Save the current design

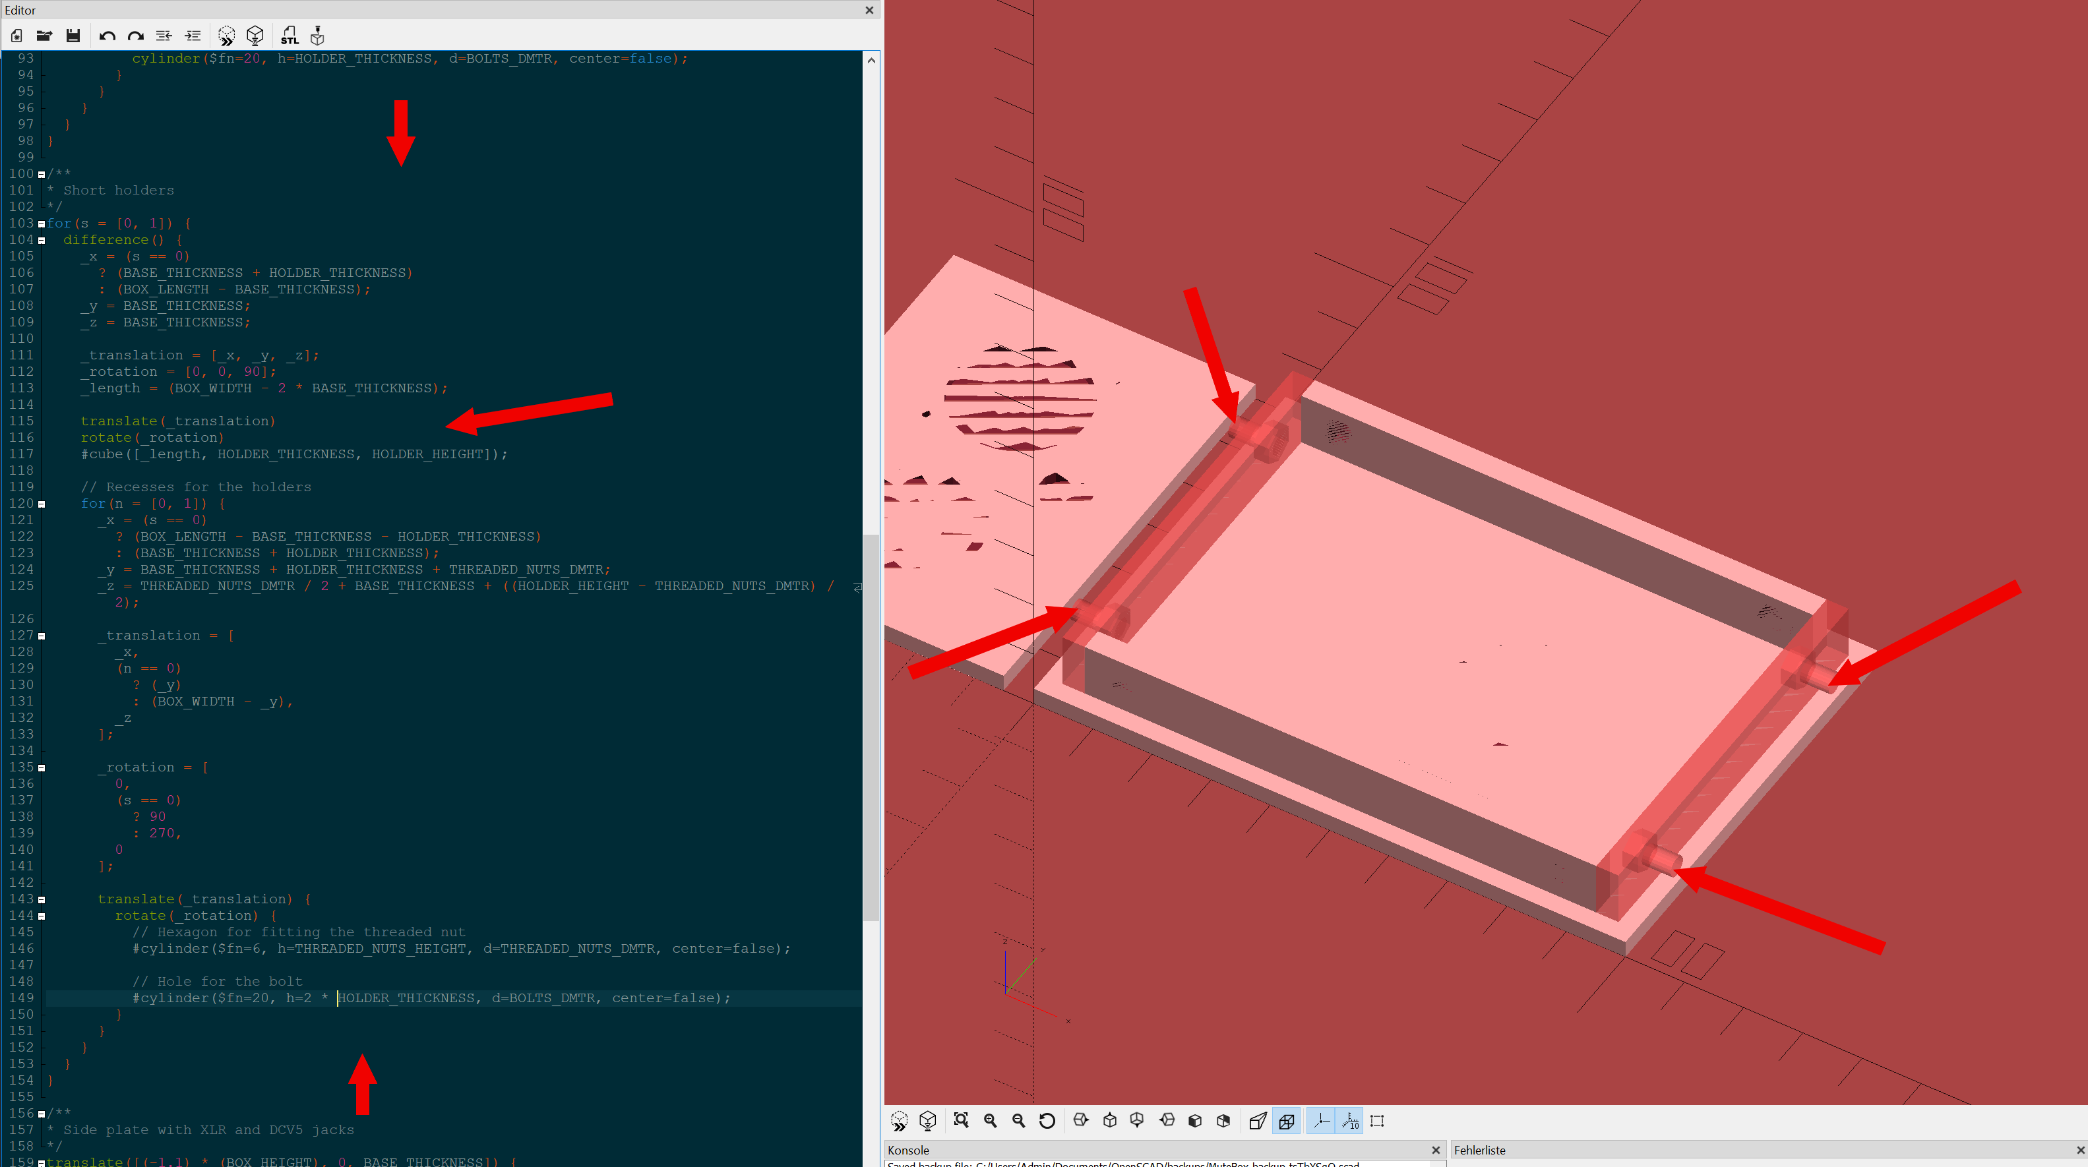tap(73, 36)
